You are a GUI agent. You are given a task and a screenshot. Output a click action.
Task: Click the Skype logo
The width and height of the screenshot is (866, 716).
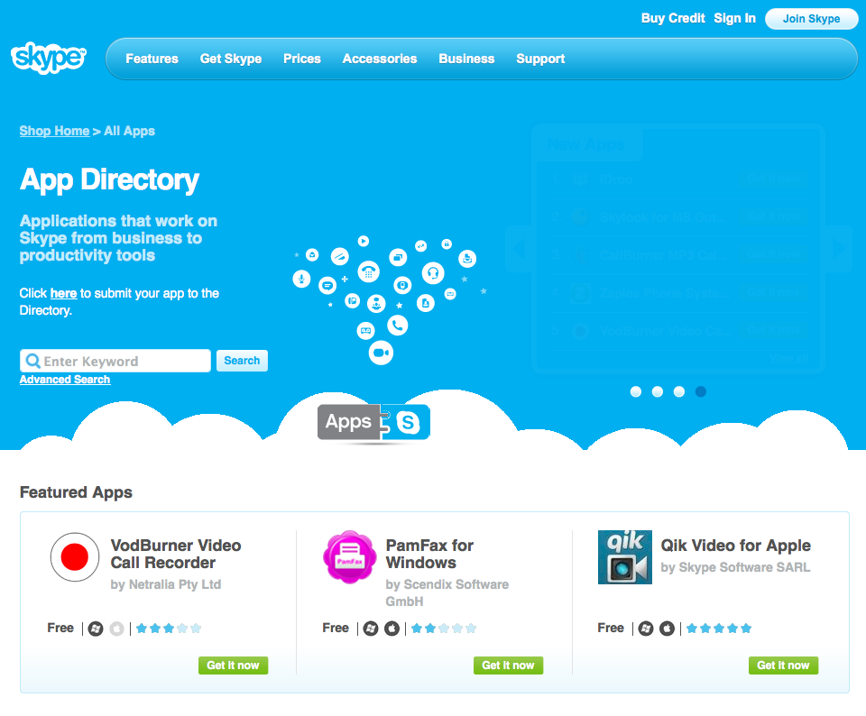point(49,58)
